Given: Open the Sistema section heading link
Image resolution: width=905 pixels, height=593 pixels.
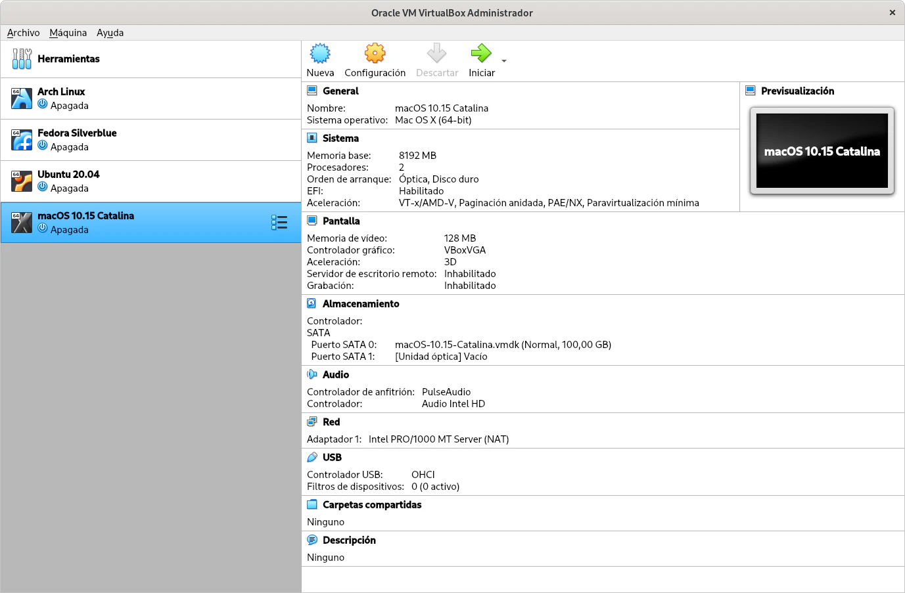Looking at the screenshot, I should pyautogui.click(x=340, y=138).
